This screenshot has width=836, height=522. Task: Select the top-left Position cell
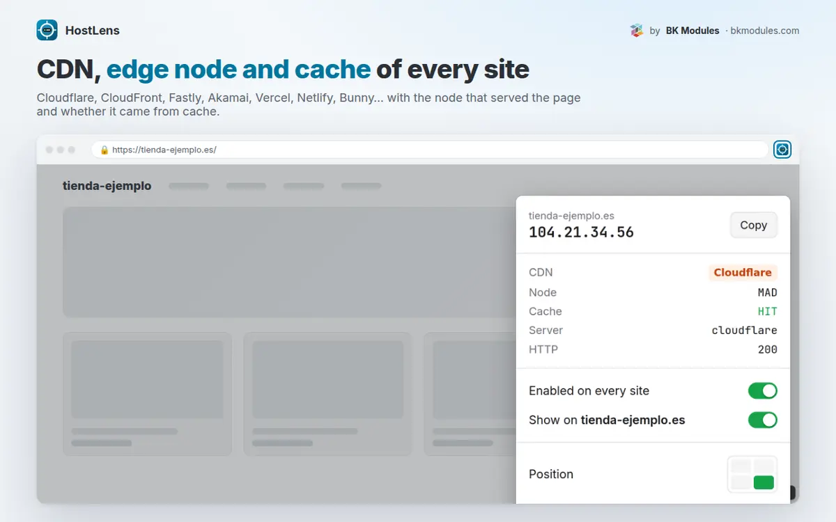click(x=741, y=466)
